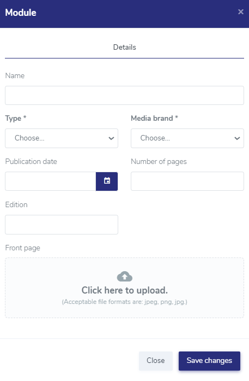Click the Module dialog title
The height and width of the screenshot is (381, 249).
point(21,13)
